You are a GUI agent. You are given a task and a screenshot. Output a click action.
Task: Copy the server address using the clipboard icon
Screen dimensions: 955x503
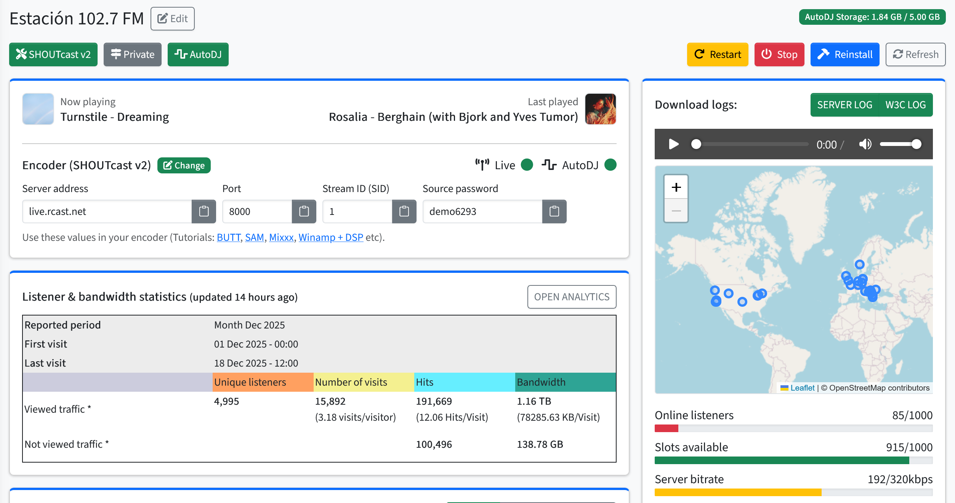(x=204, y=211)
